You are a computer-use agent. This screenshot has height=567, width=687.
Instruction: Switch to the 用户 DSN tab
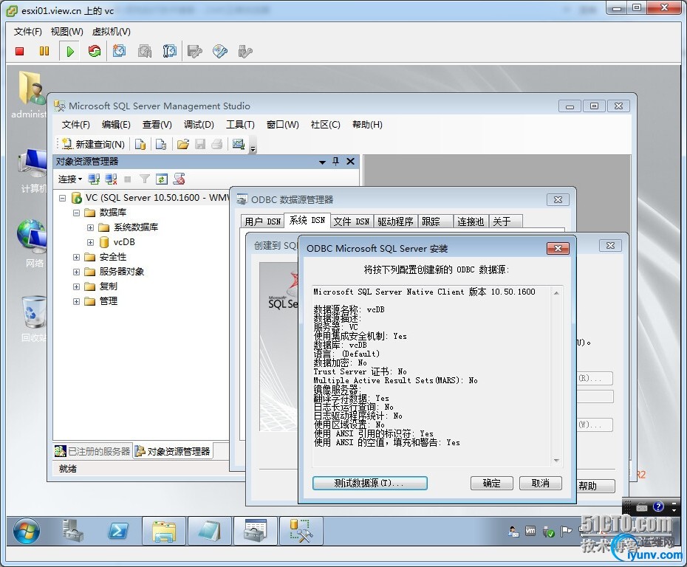(262, 221)
